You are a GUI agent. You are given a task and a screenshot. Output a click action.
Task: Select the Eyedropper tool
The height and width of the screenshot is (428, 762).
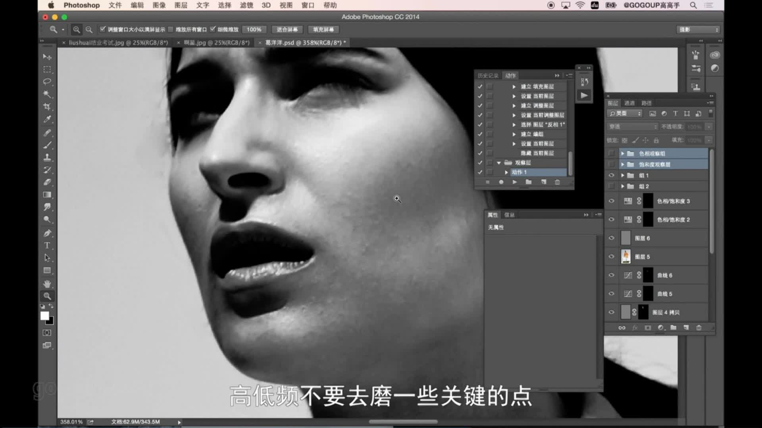(x=47, y=119)
